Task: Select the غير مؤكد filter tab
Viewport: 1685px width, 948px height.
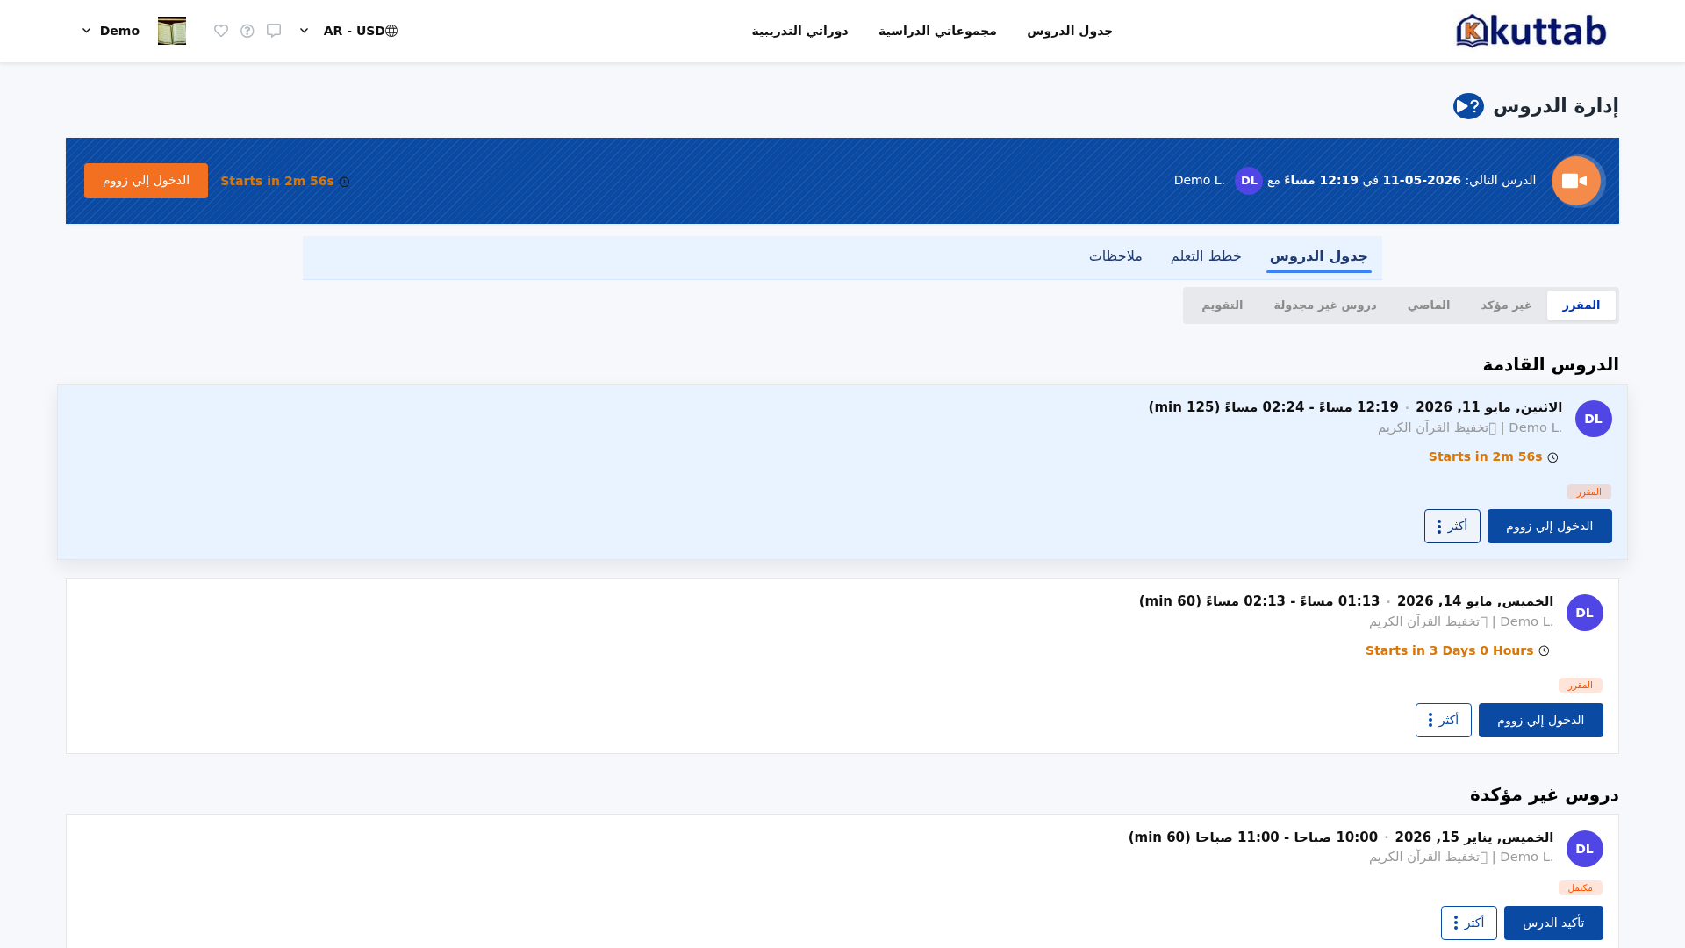Action: 1506,305
